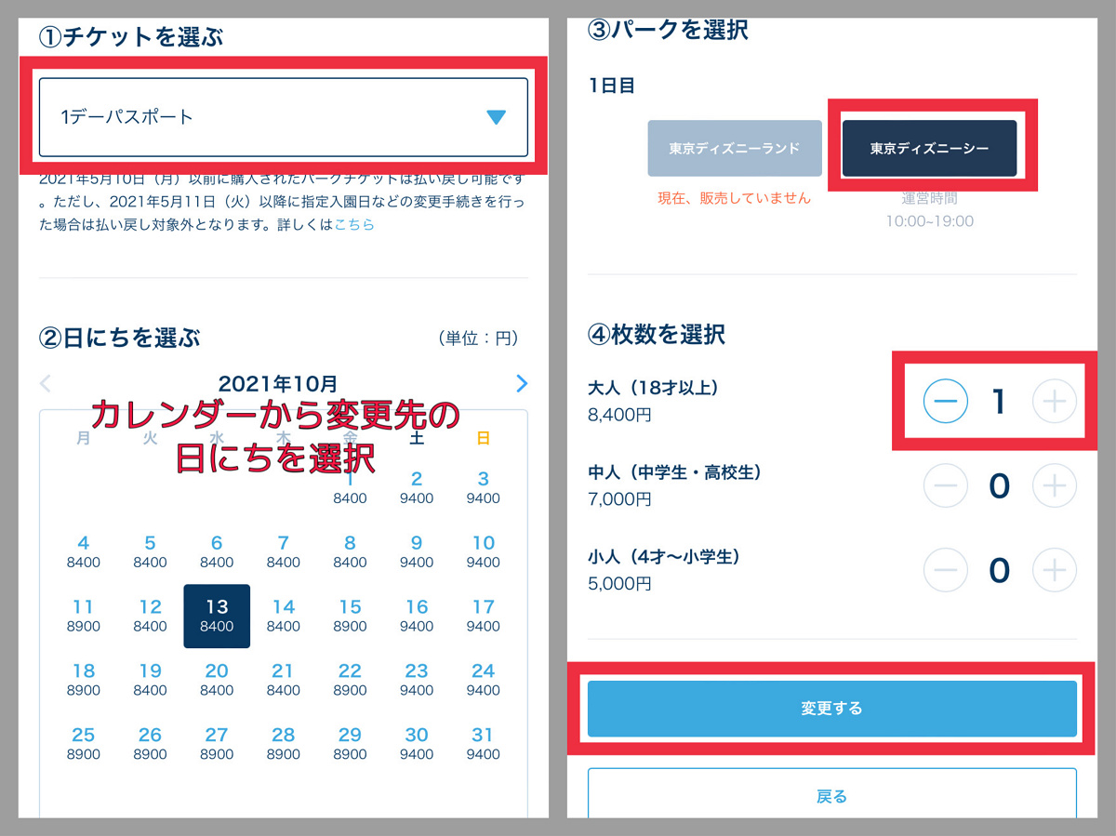Select October 14 on the calendar

[x=284, y=616]
